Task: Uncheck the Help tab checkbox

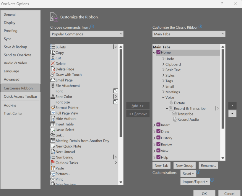Action: tap(158, 157)
